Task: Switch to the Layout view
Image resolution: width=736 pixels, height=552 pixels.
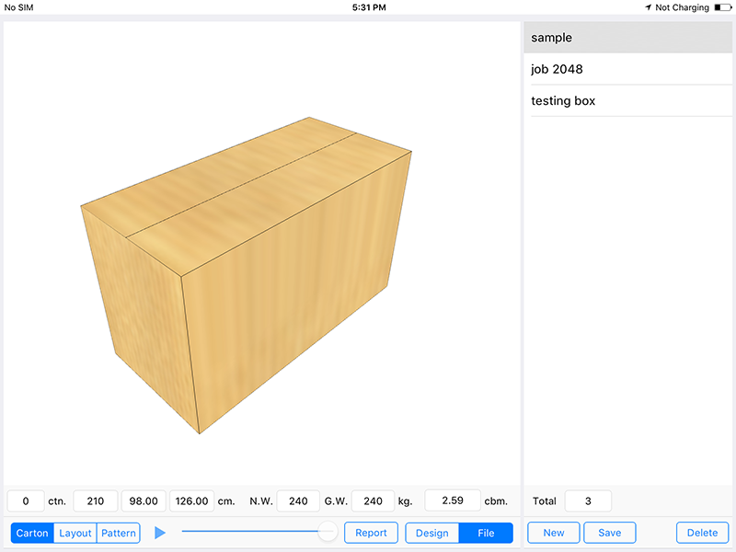Action: click(x=75, y=533)
